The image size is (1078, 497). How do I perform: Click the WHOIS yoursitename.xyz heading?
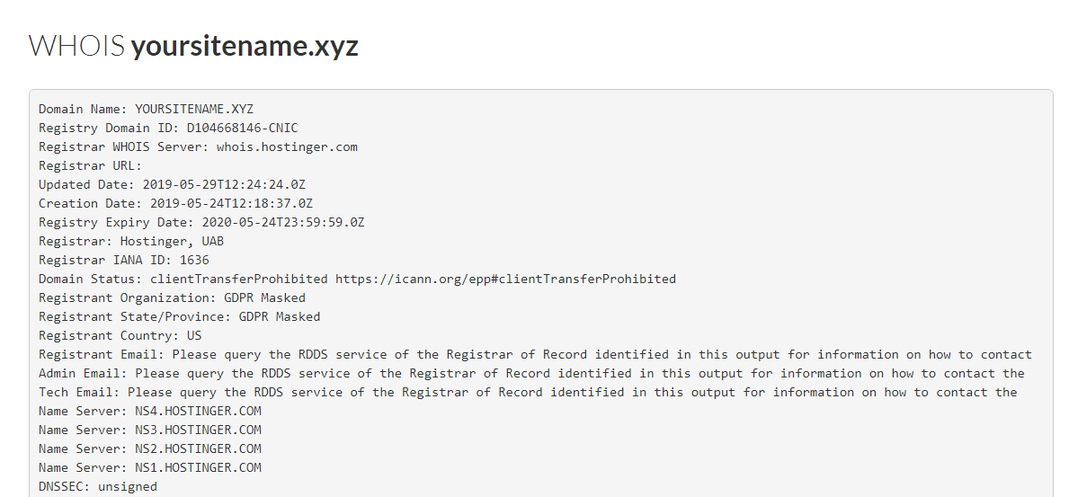(193, 47)
